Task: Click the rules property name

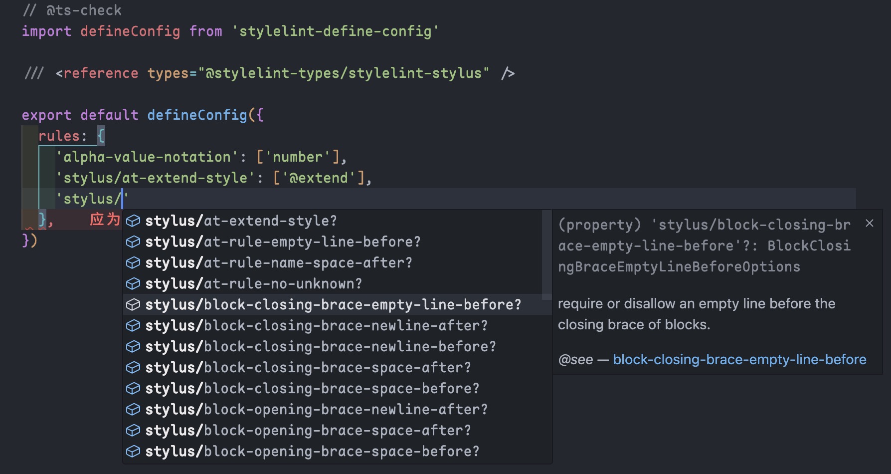Action: (59, 136)
